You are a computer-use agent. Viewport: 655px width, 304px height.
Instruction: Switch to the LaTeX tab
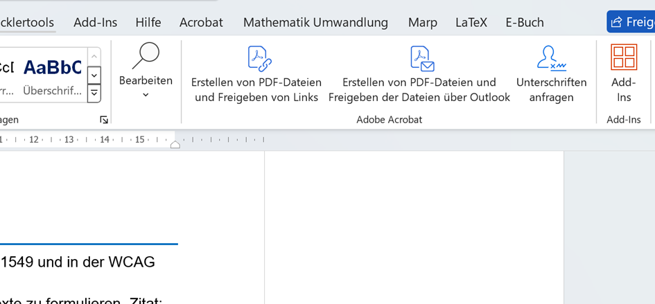(x=471, y=22)
